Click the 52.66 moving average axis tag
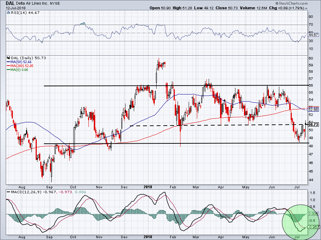 pos(314,110)
